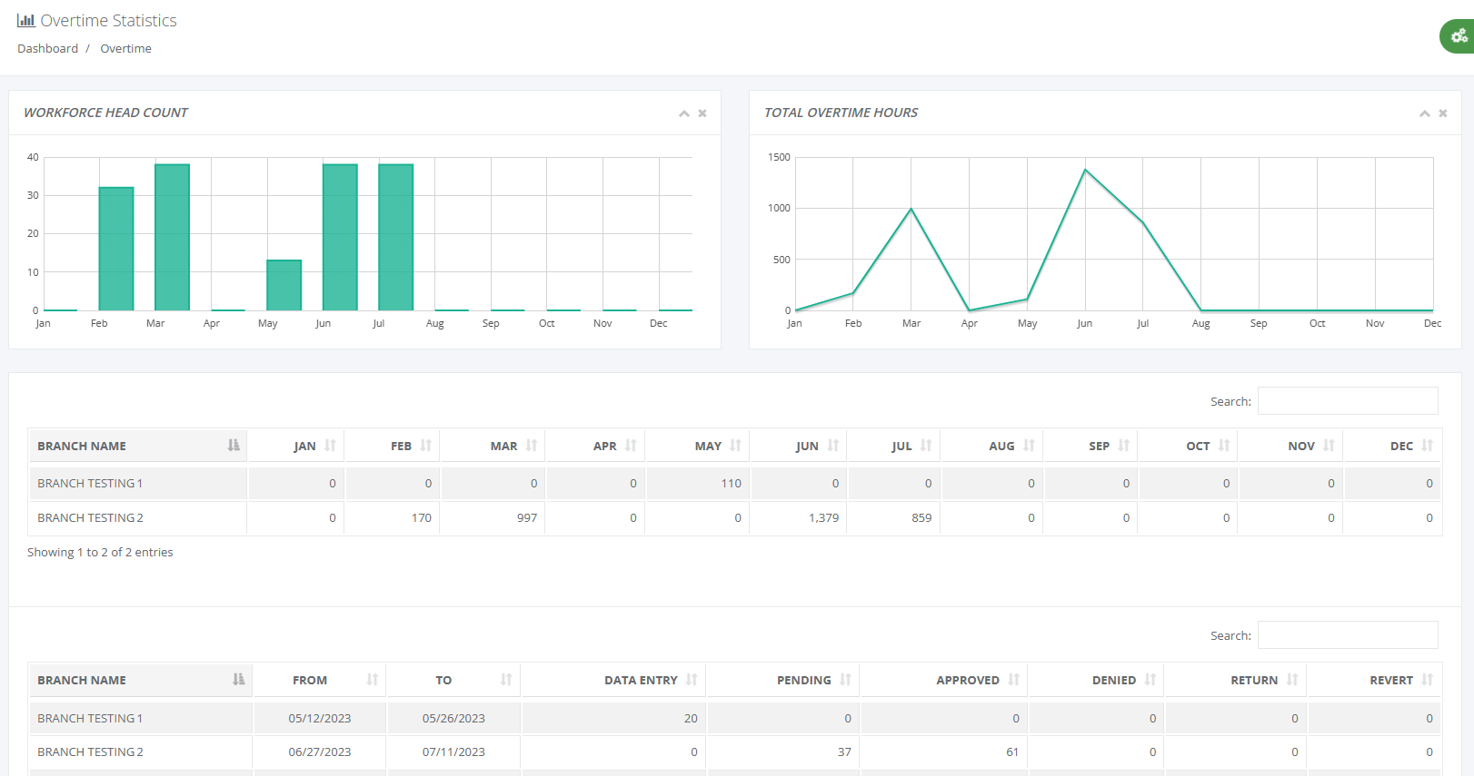1474x776 pixels.
Task: Collapse the Total Overtime Hours panel
Action: [x=1425, y=113]
